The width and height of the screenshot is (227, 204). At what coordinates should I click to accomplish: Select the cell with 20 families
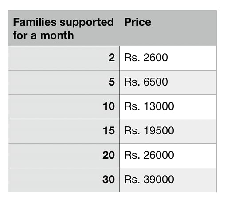64,156
